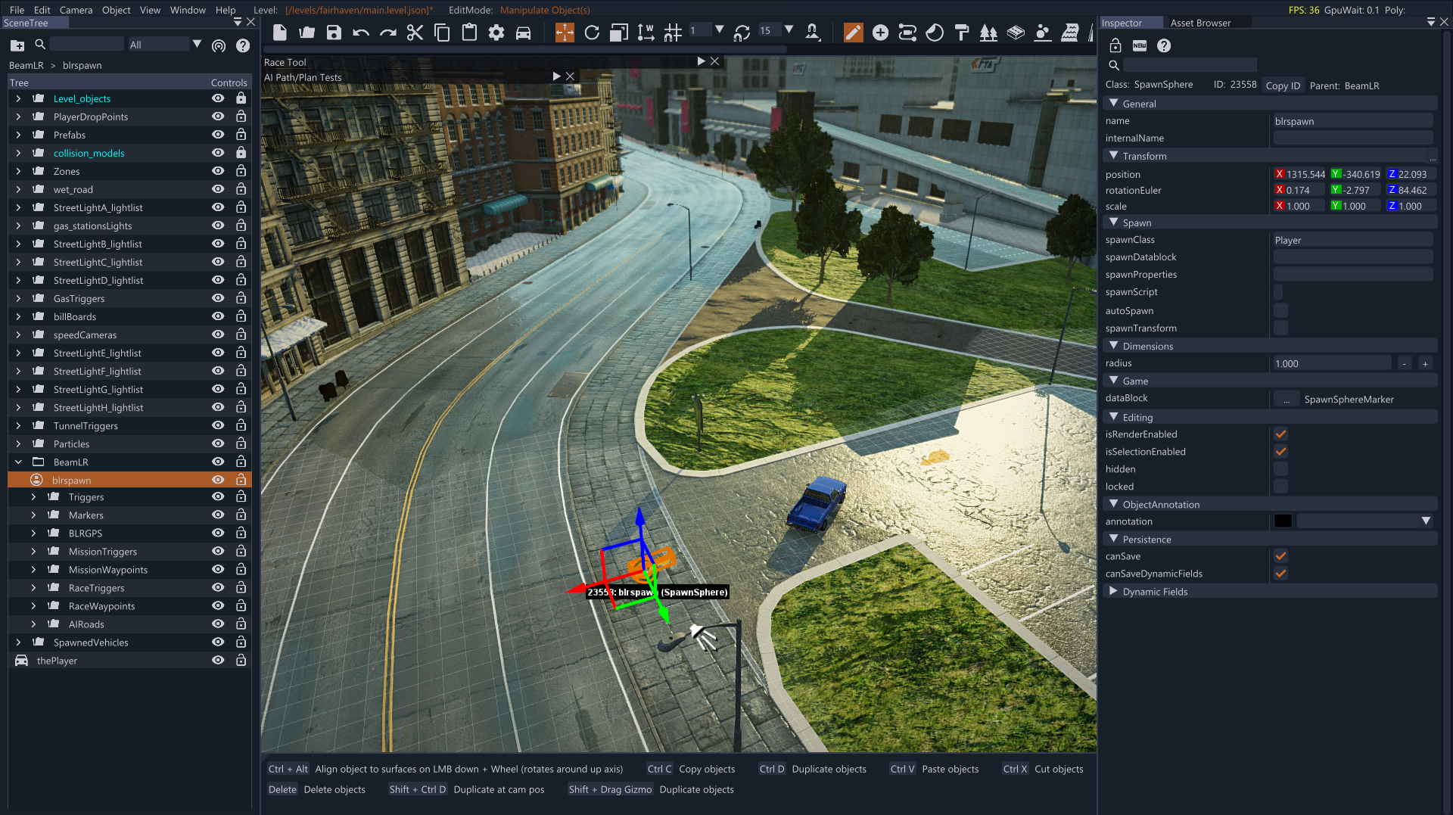Screen dimensions: 1453x815
Task: Click the Cut scissors icon
Action: click(415, 33)
